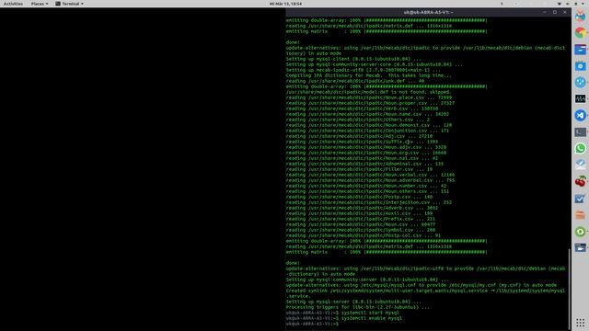Screen dimensions: 589x331
Task: Open the round blue dotted dock app
Action: pyautogui.click(x=580, y=82)
